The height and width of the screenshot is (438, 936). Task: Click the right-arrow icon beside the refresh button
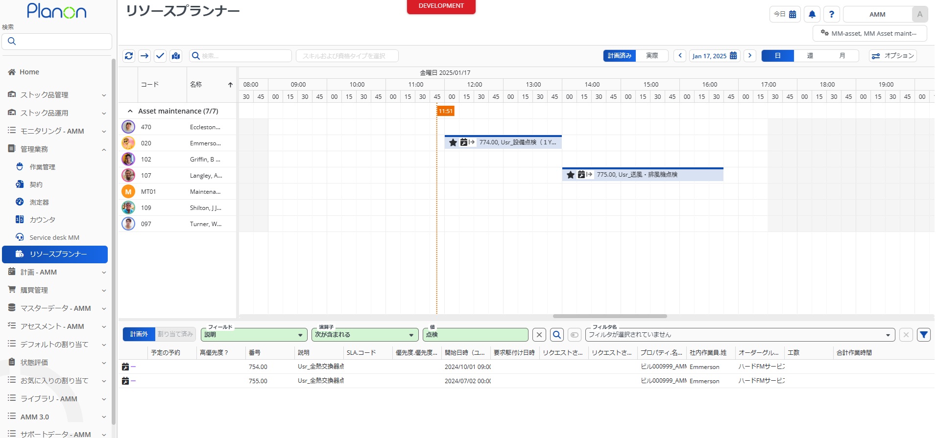[x=144, y=56]
